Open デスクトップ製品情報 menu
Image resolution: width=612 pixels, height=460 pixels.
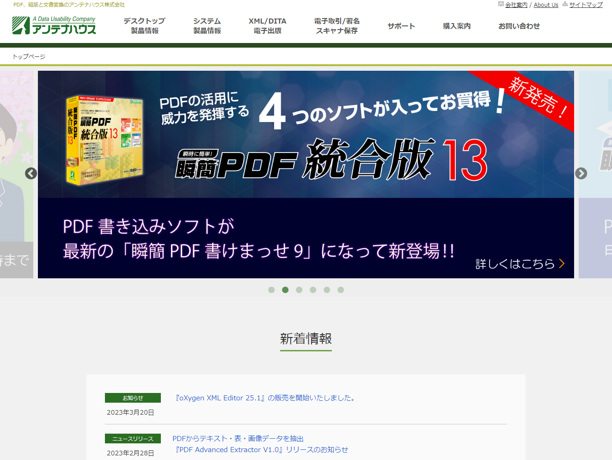tap(144, 26)
